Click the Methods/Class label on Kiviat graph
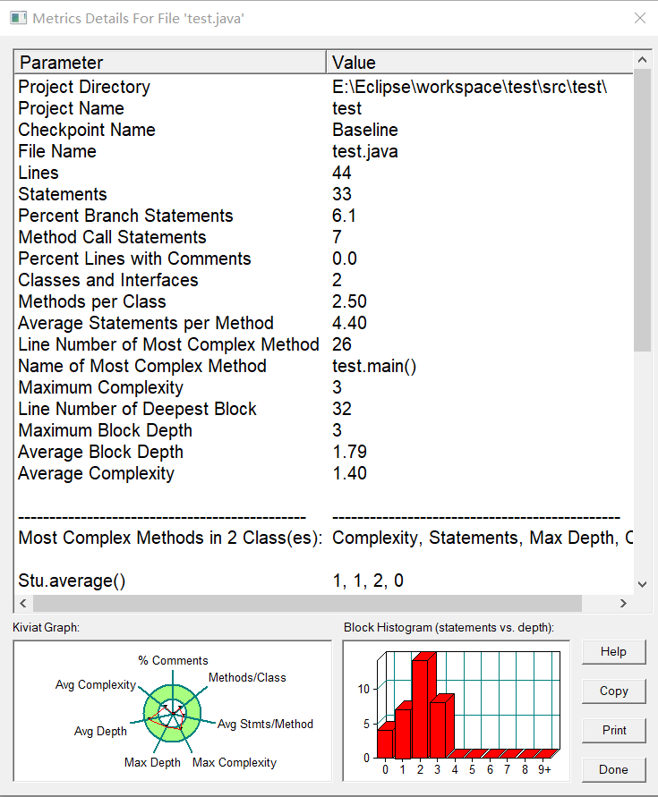Screen dimensions: 658x797 coord(247,677)
